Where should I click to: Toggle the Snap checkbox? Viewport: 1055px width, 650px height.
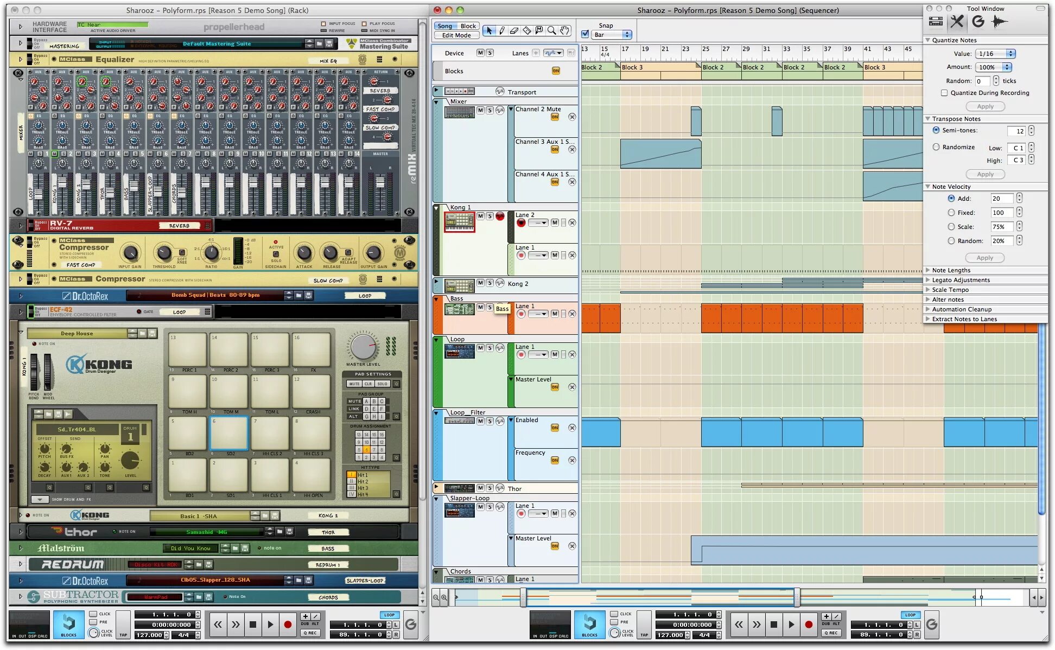coord(585,34)
